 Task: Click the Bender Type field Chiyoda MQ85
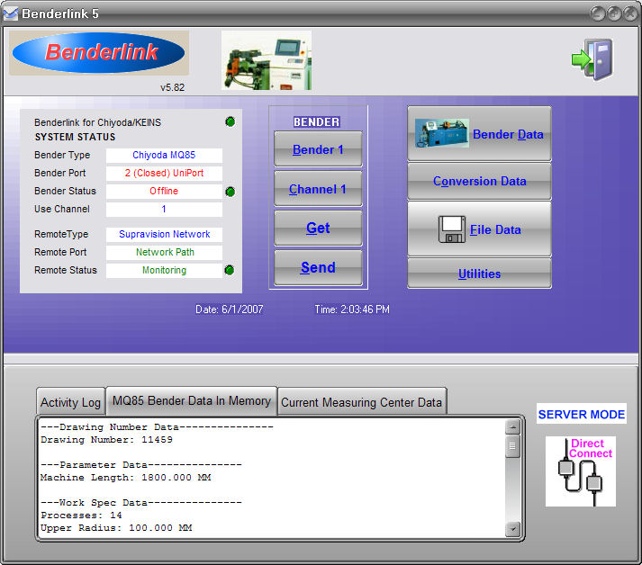click(x=164, y=155)
